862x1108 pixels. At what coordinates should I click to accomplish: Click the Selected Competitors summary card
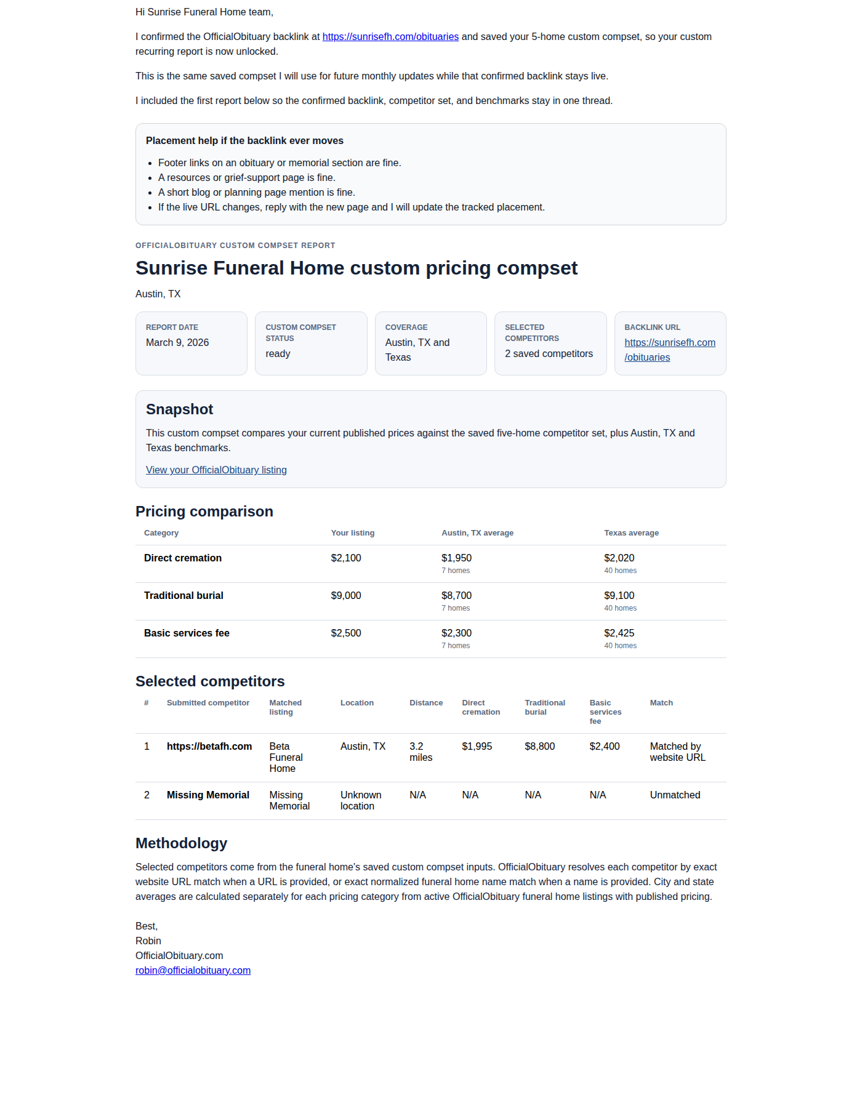tap(550, 343)
